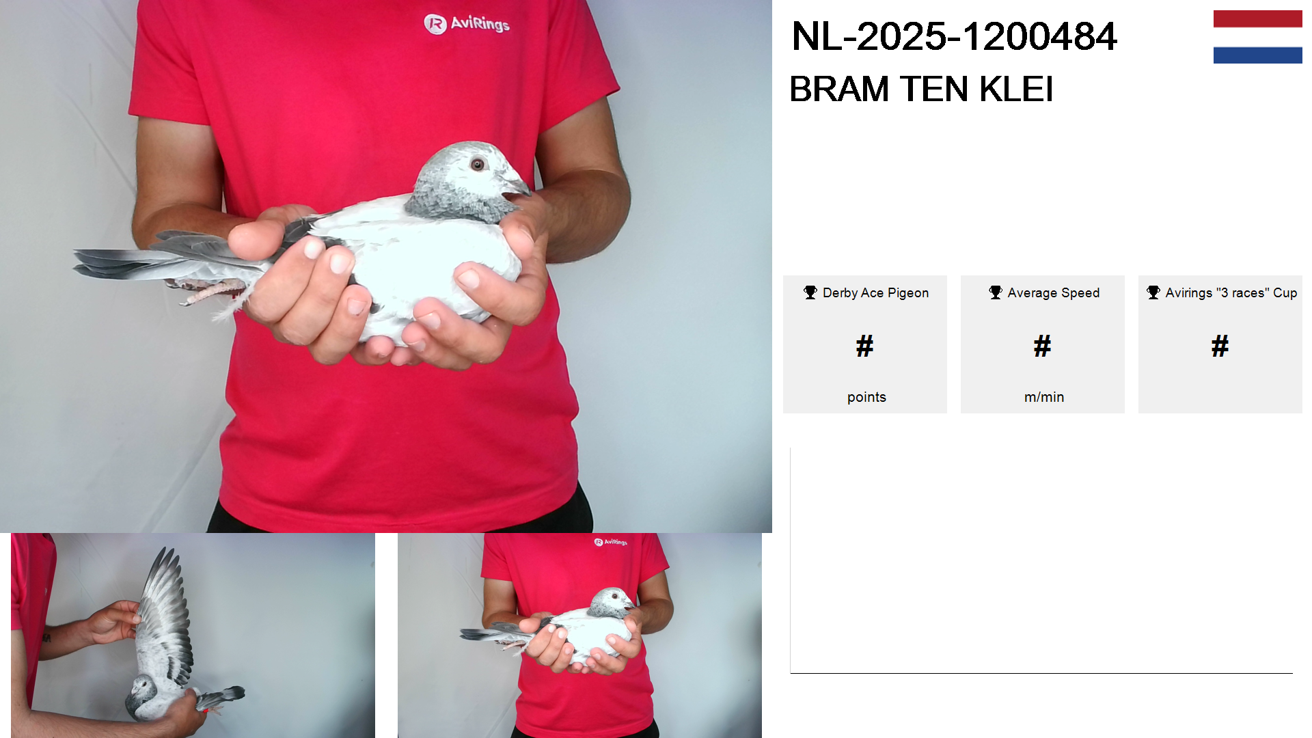Select the Avirings "3 races" Cup card
The image size is (1312, 738).
1220,344
